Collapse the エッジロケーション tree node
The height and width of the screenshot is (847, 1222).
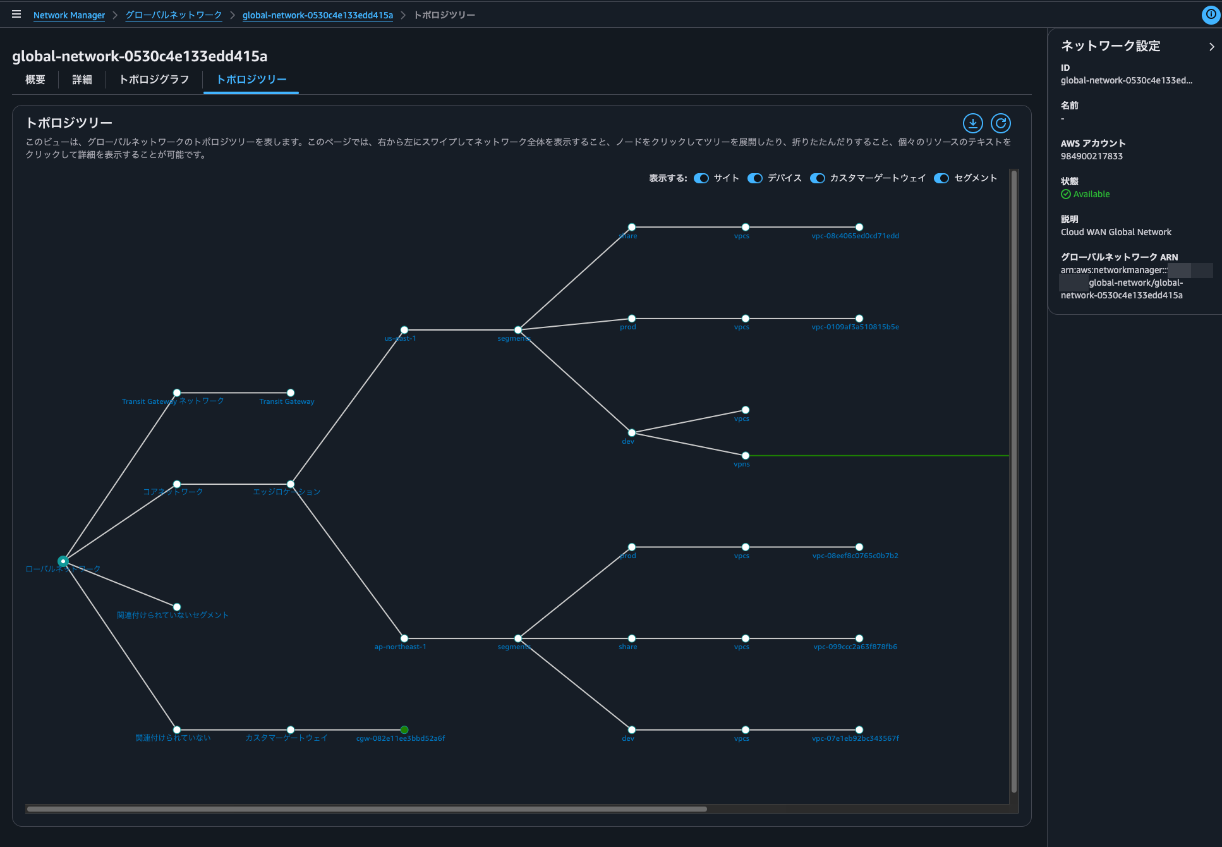point(291,484)
